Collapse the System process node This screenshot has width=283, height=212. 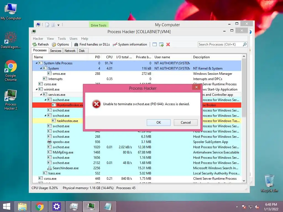41,68
